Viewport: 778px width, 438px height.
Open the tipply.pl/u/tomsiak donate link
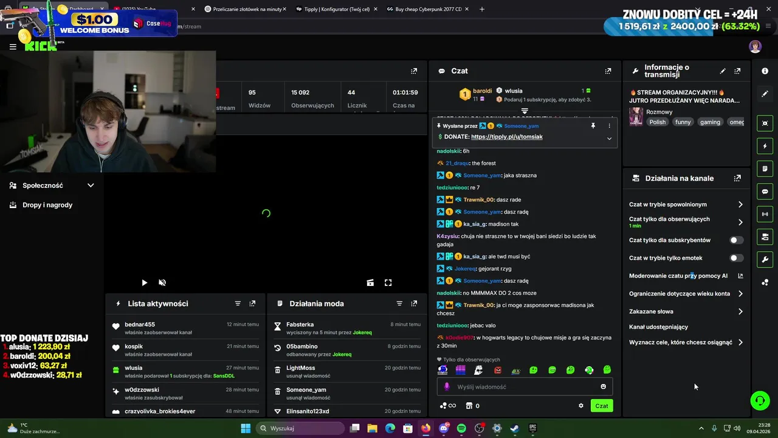507,137
